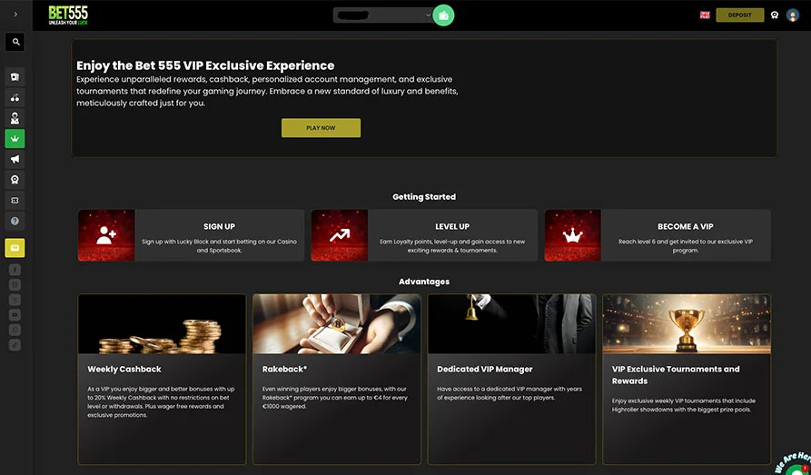Expand the left sidebar with the arrow
This screenshot has width=811, height=475.
point(15,15)
